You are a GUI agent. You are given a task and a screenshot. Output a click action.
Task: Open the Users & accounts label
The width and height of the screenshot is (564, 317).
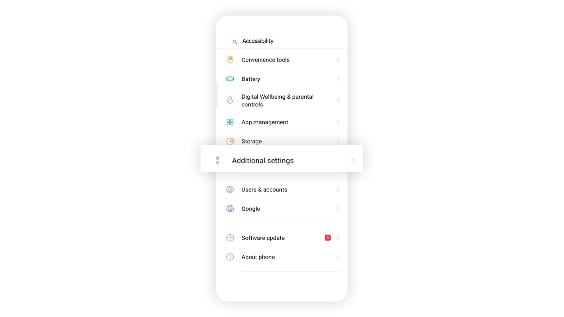264,189
